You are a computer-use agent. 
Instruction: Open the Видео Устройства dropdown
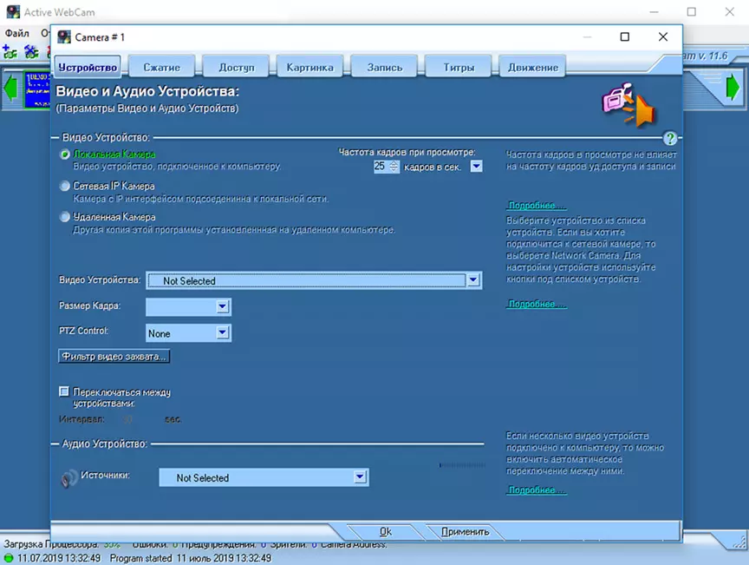pyautogui.click(x=314, y=280)
